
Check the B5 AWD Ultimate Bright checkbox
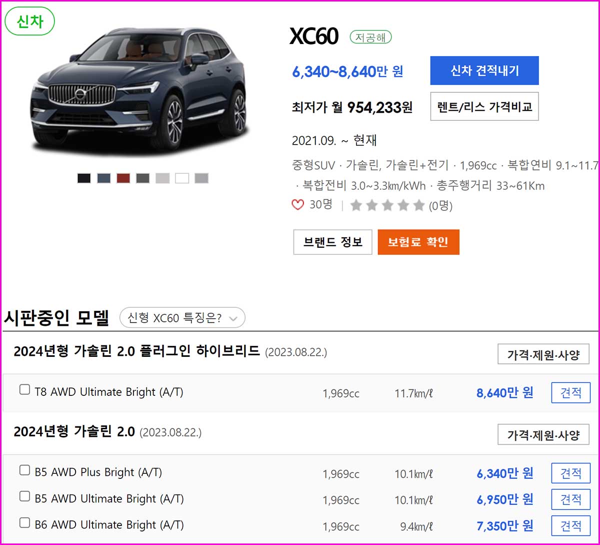[x=24, y=495]
